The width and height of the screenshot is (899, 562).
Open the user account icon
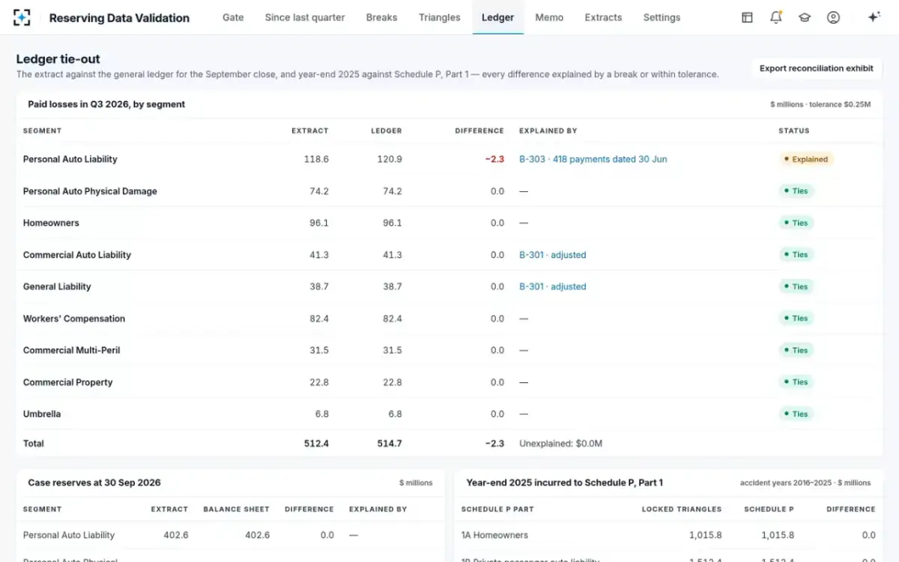(x=833, y=17)
